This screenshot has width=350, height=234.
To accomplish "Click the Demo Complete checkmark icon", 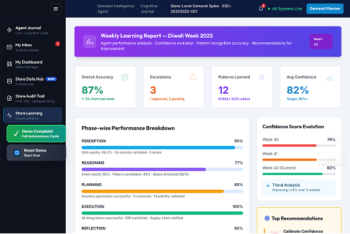I will pyautogui.click(x=16, y=134).
